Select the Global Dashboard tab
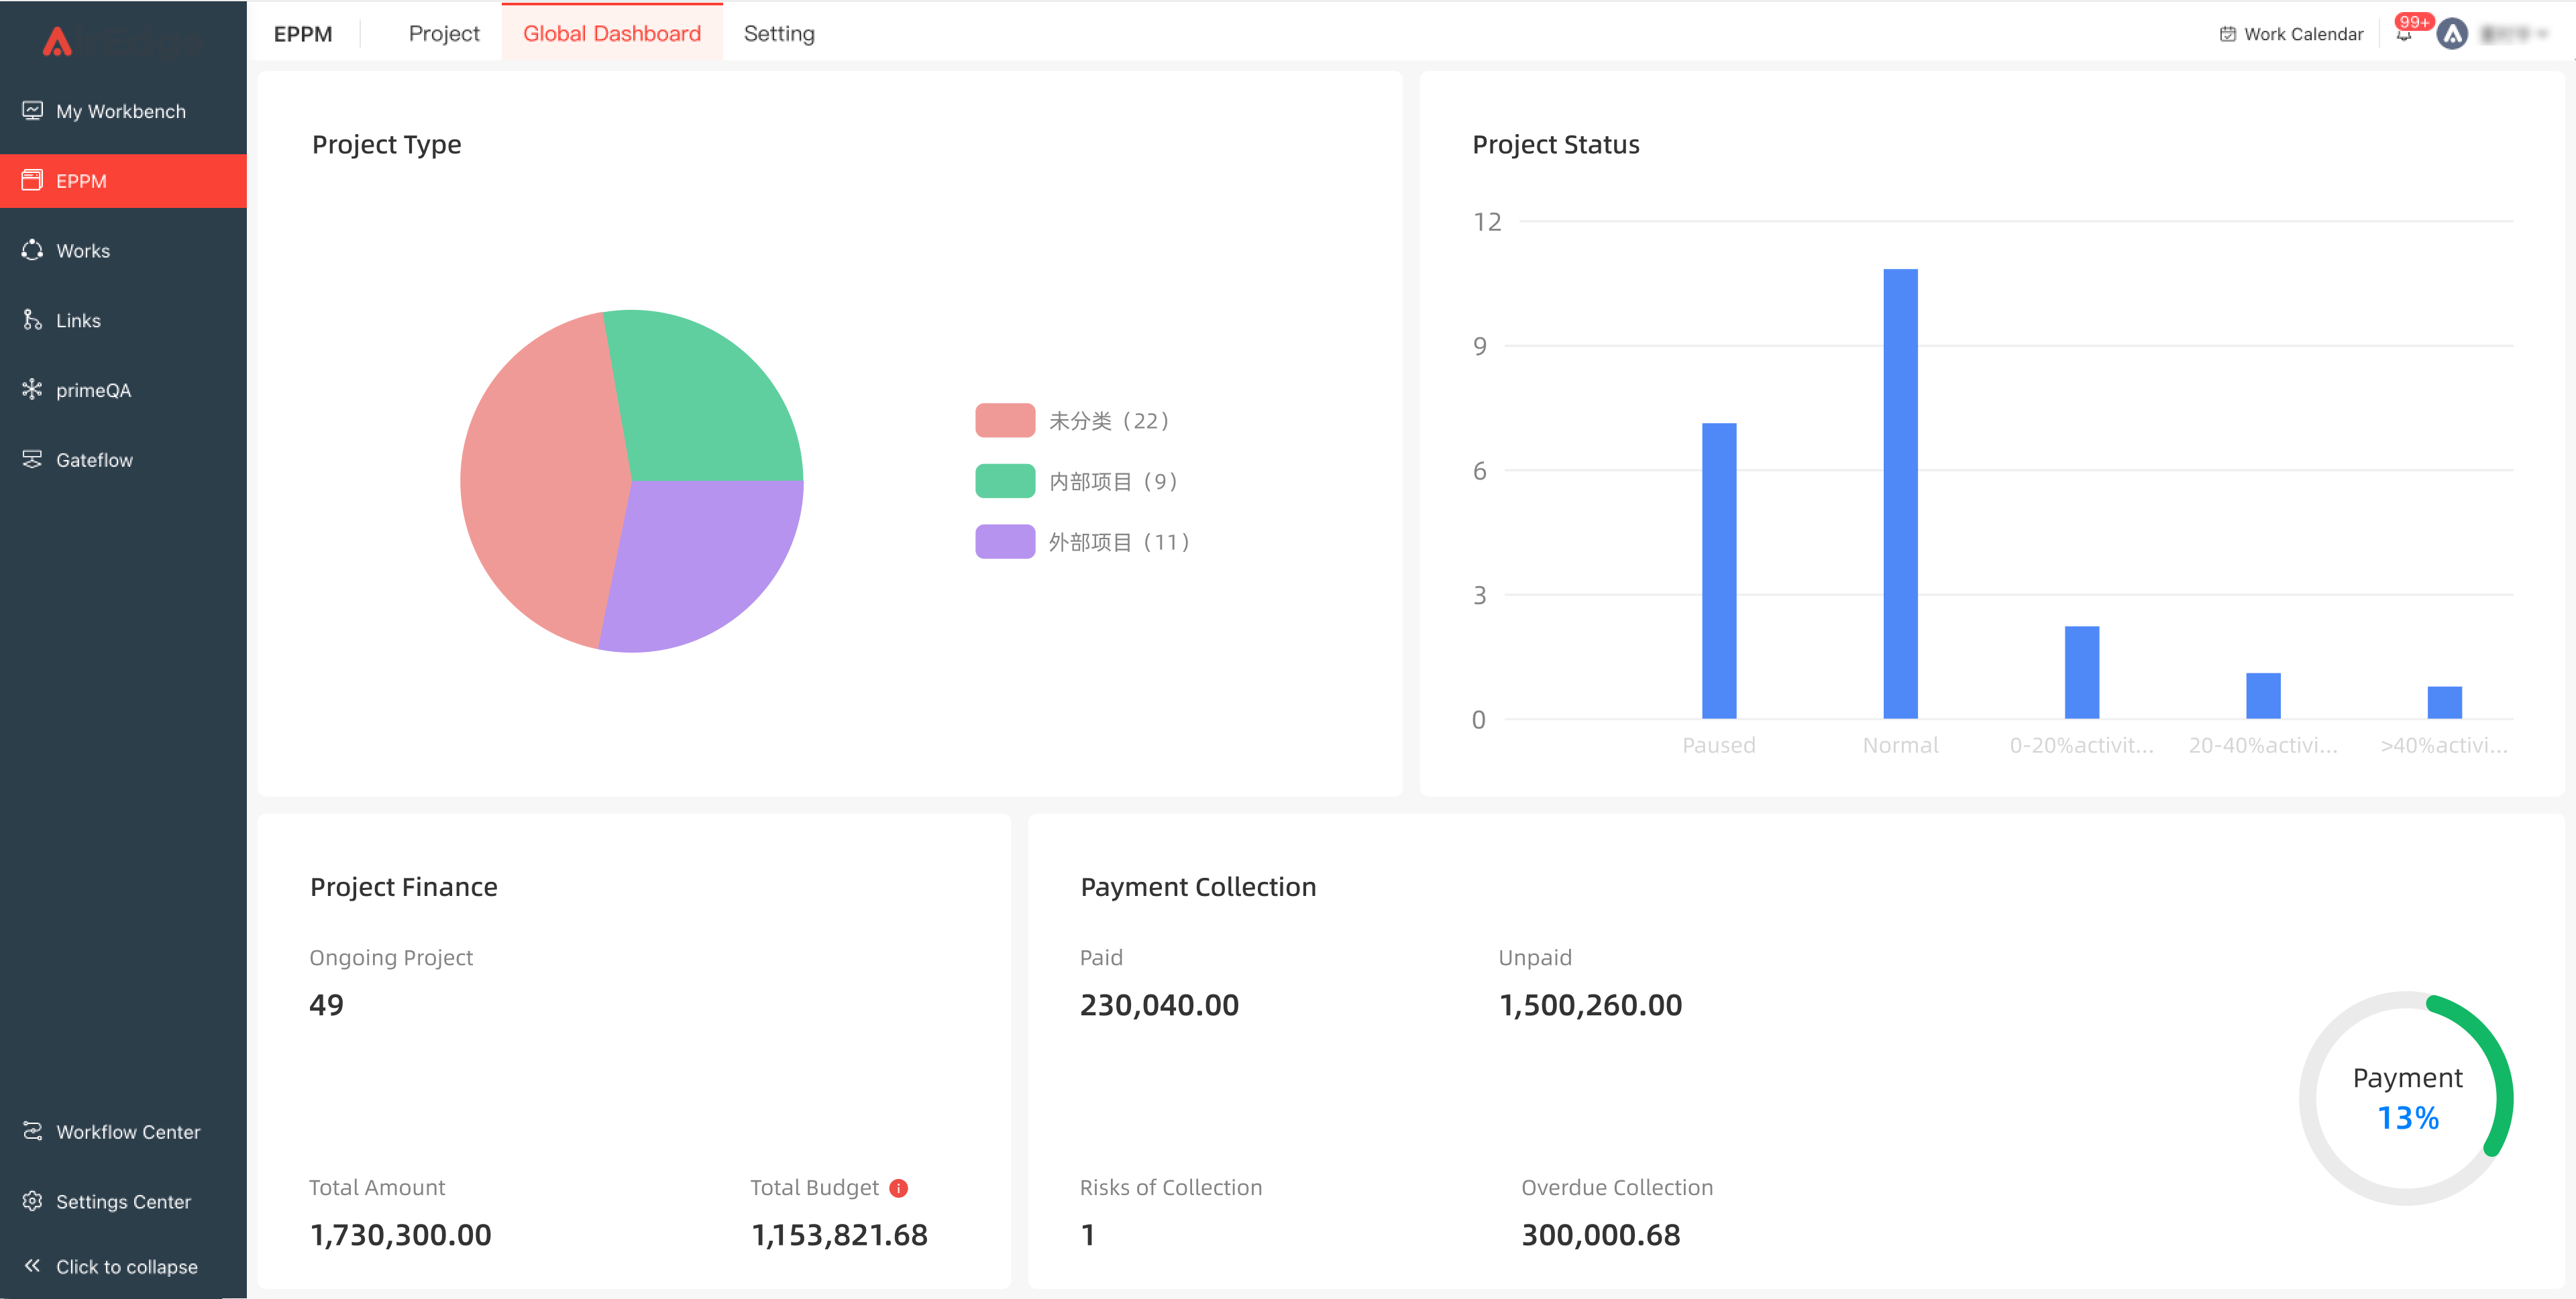This screenshot has height=1299, width=2576. (x=612, y=33)
